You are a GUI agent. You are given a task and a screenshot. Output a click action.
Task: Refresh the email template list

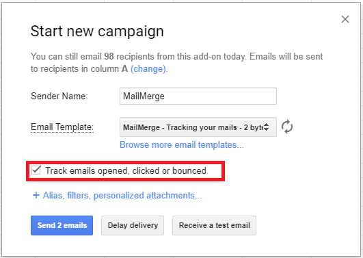tap(287, 127)
